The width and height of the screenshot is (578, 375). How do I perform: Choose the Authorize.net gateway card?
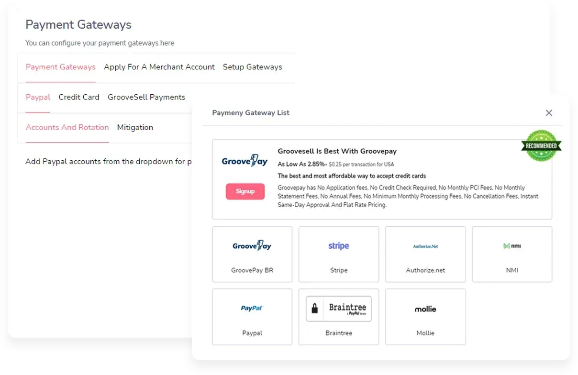coord(425,254)
